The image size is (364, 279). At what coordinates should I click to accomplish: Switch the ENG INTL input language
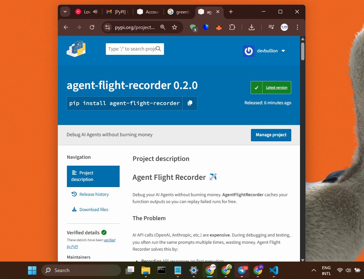(x=326, y=270)
